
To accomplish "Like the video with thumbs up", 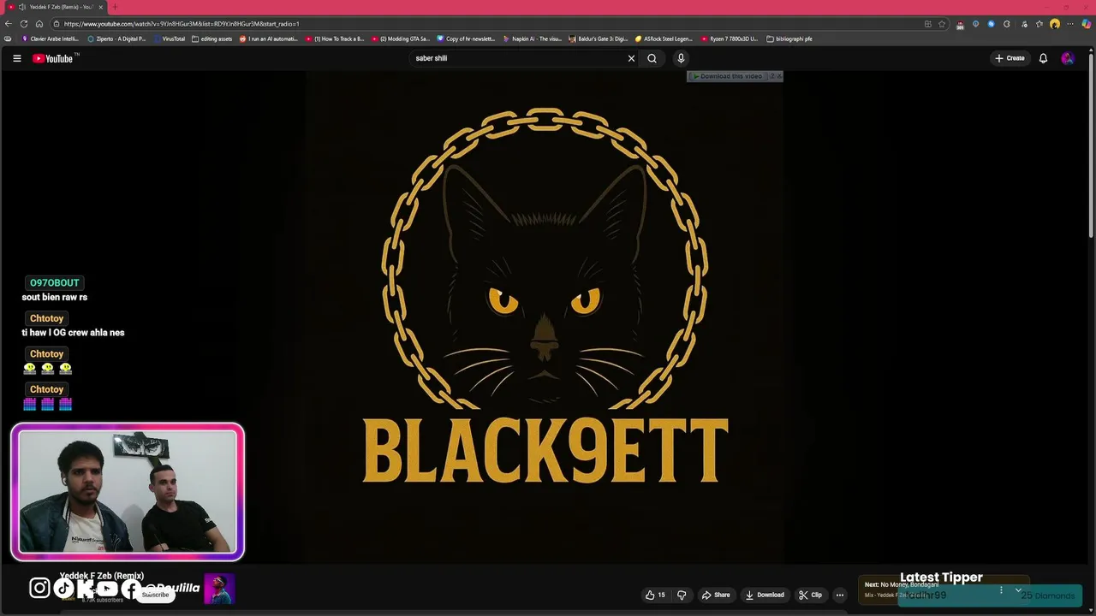I will click(655, 595).
